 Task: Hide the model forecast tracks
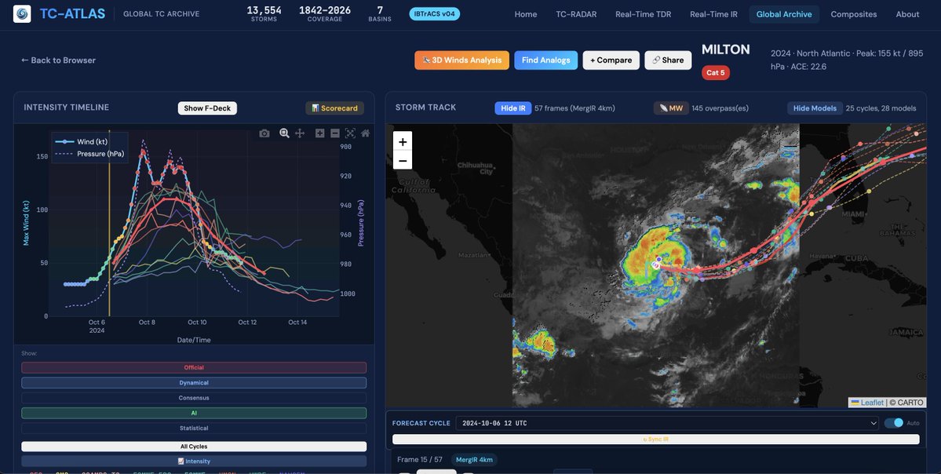point(815,108)
